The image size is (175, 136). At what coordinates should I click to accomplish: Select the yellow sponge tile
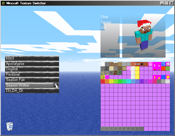103,77
